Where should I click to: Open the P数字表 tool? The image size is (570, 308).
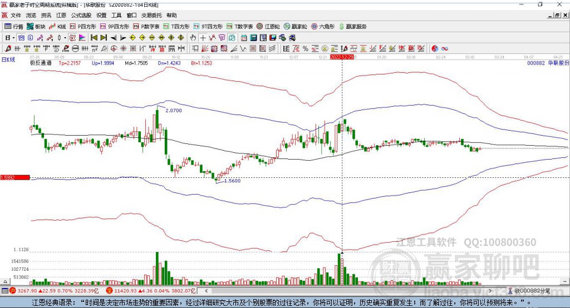pyautogui.click(x=146, y=27)
